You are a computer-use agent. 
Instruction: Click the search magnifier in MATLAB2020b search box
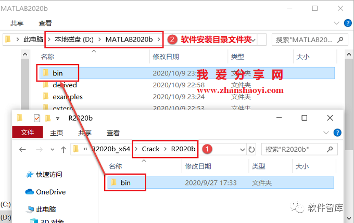(x=340, y=40)
